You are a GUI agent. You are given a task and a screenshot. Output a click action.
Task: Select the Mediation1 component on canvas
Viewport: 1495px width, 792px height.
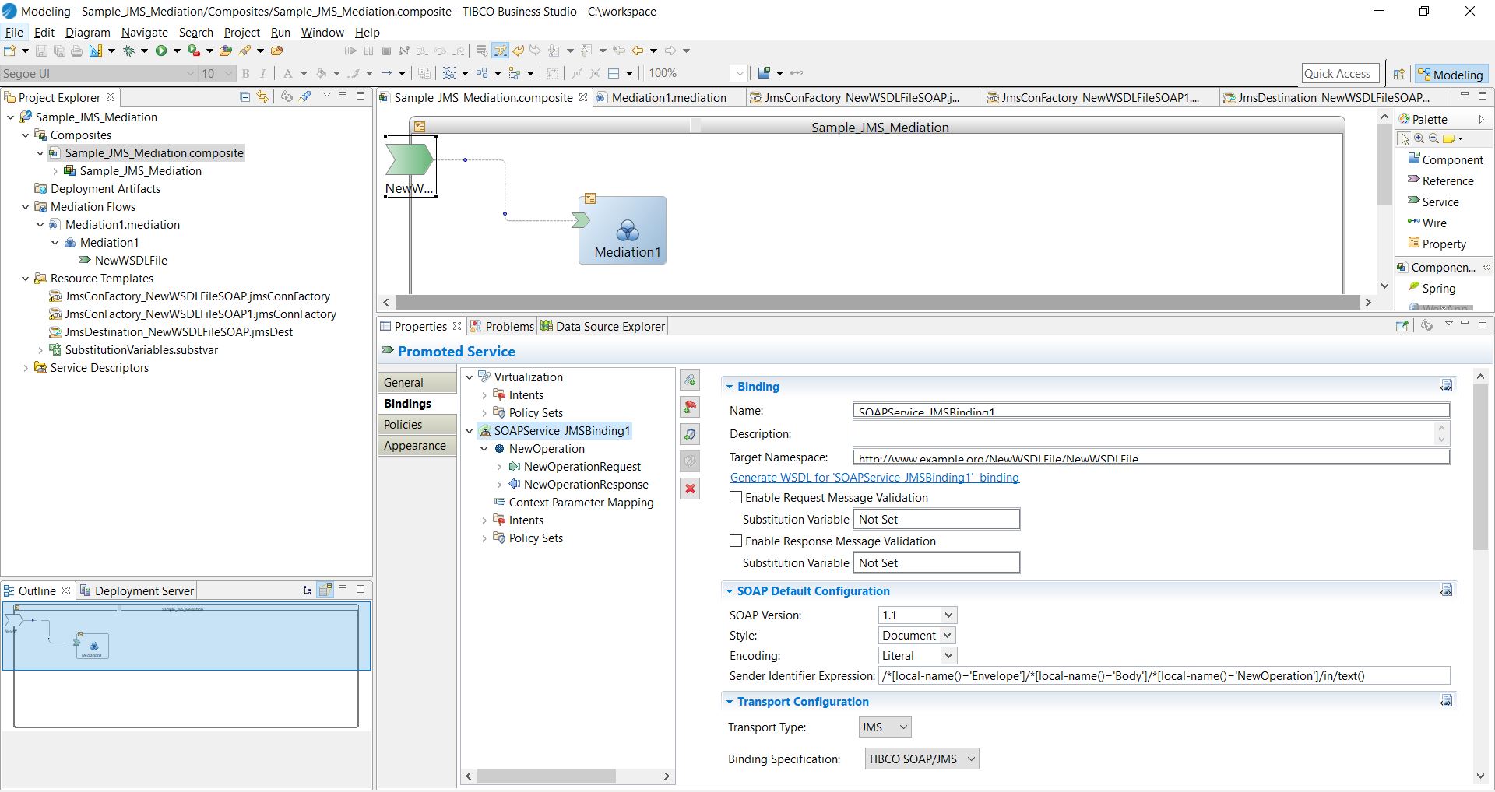coord(627,231)
